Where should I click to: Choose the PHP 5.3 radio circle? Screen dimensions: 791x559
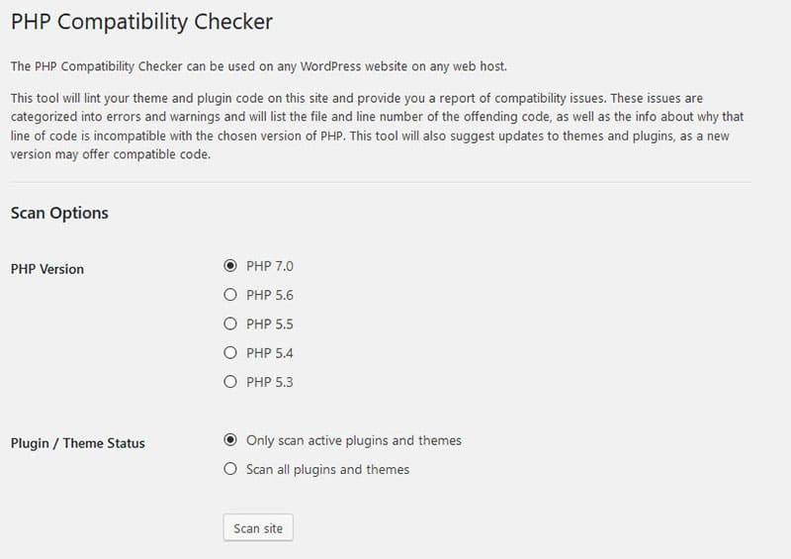[x=230, y=381]
